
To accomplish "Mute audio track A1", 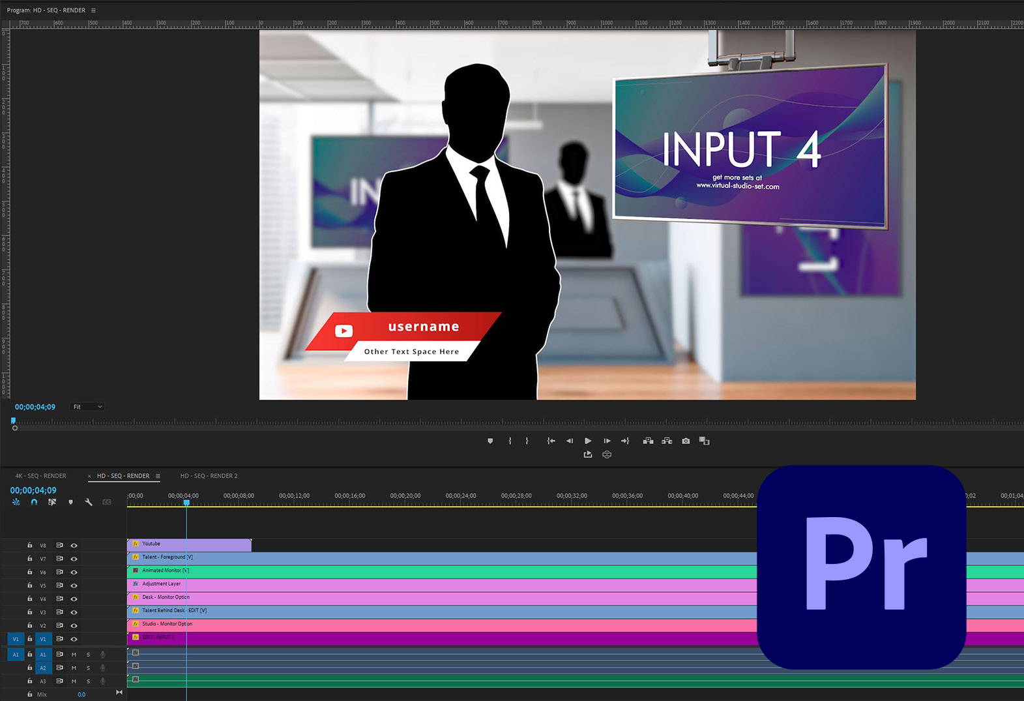I will [x=74, y=654].
